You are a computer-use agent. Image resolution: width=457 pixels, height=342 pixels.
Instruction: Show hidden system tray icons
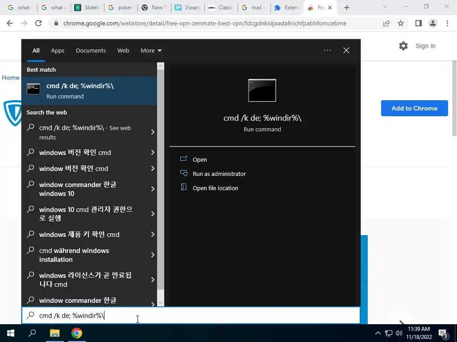click(378, 333)
